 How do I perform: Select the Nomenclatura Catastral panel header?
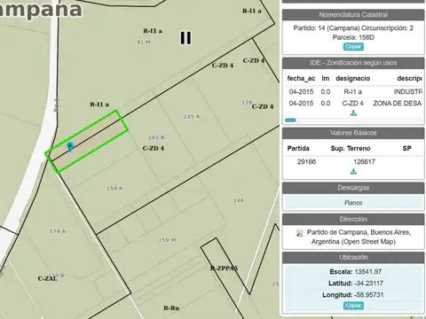pos(353,15)
